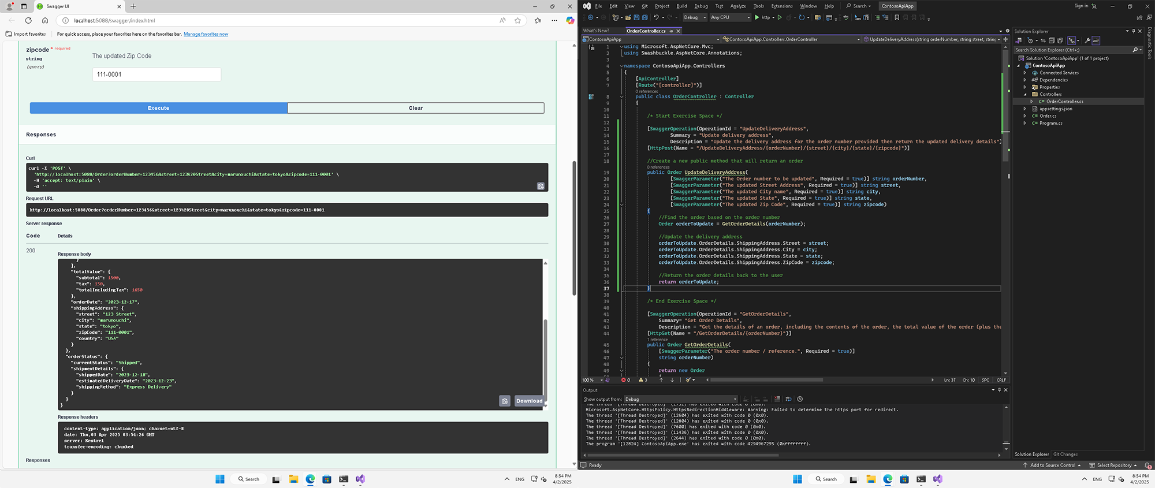
Task: Click warning count indicator showing 3
Action: point(643,380)
